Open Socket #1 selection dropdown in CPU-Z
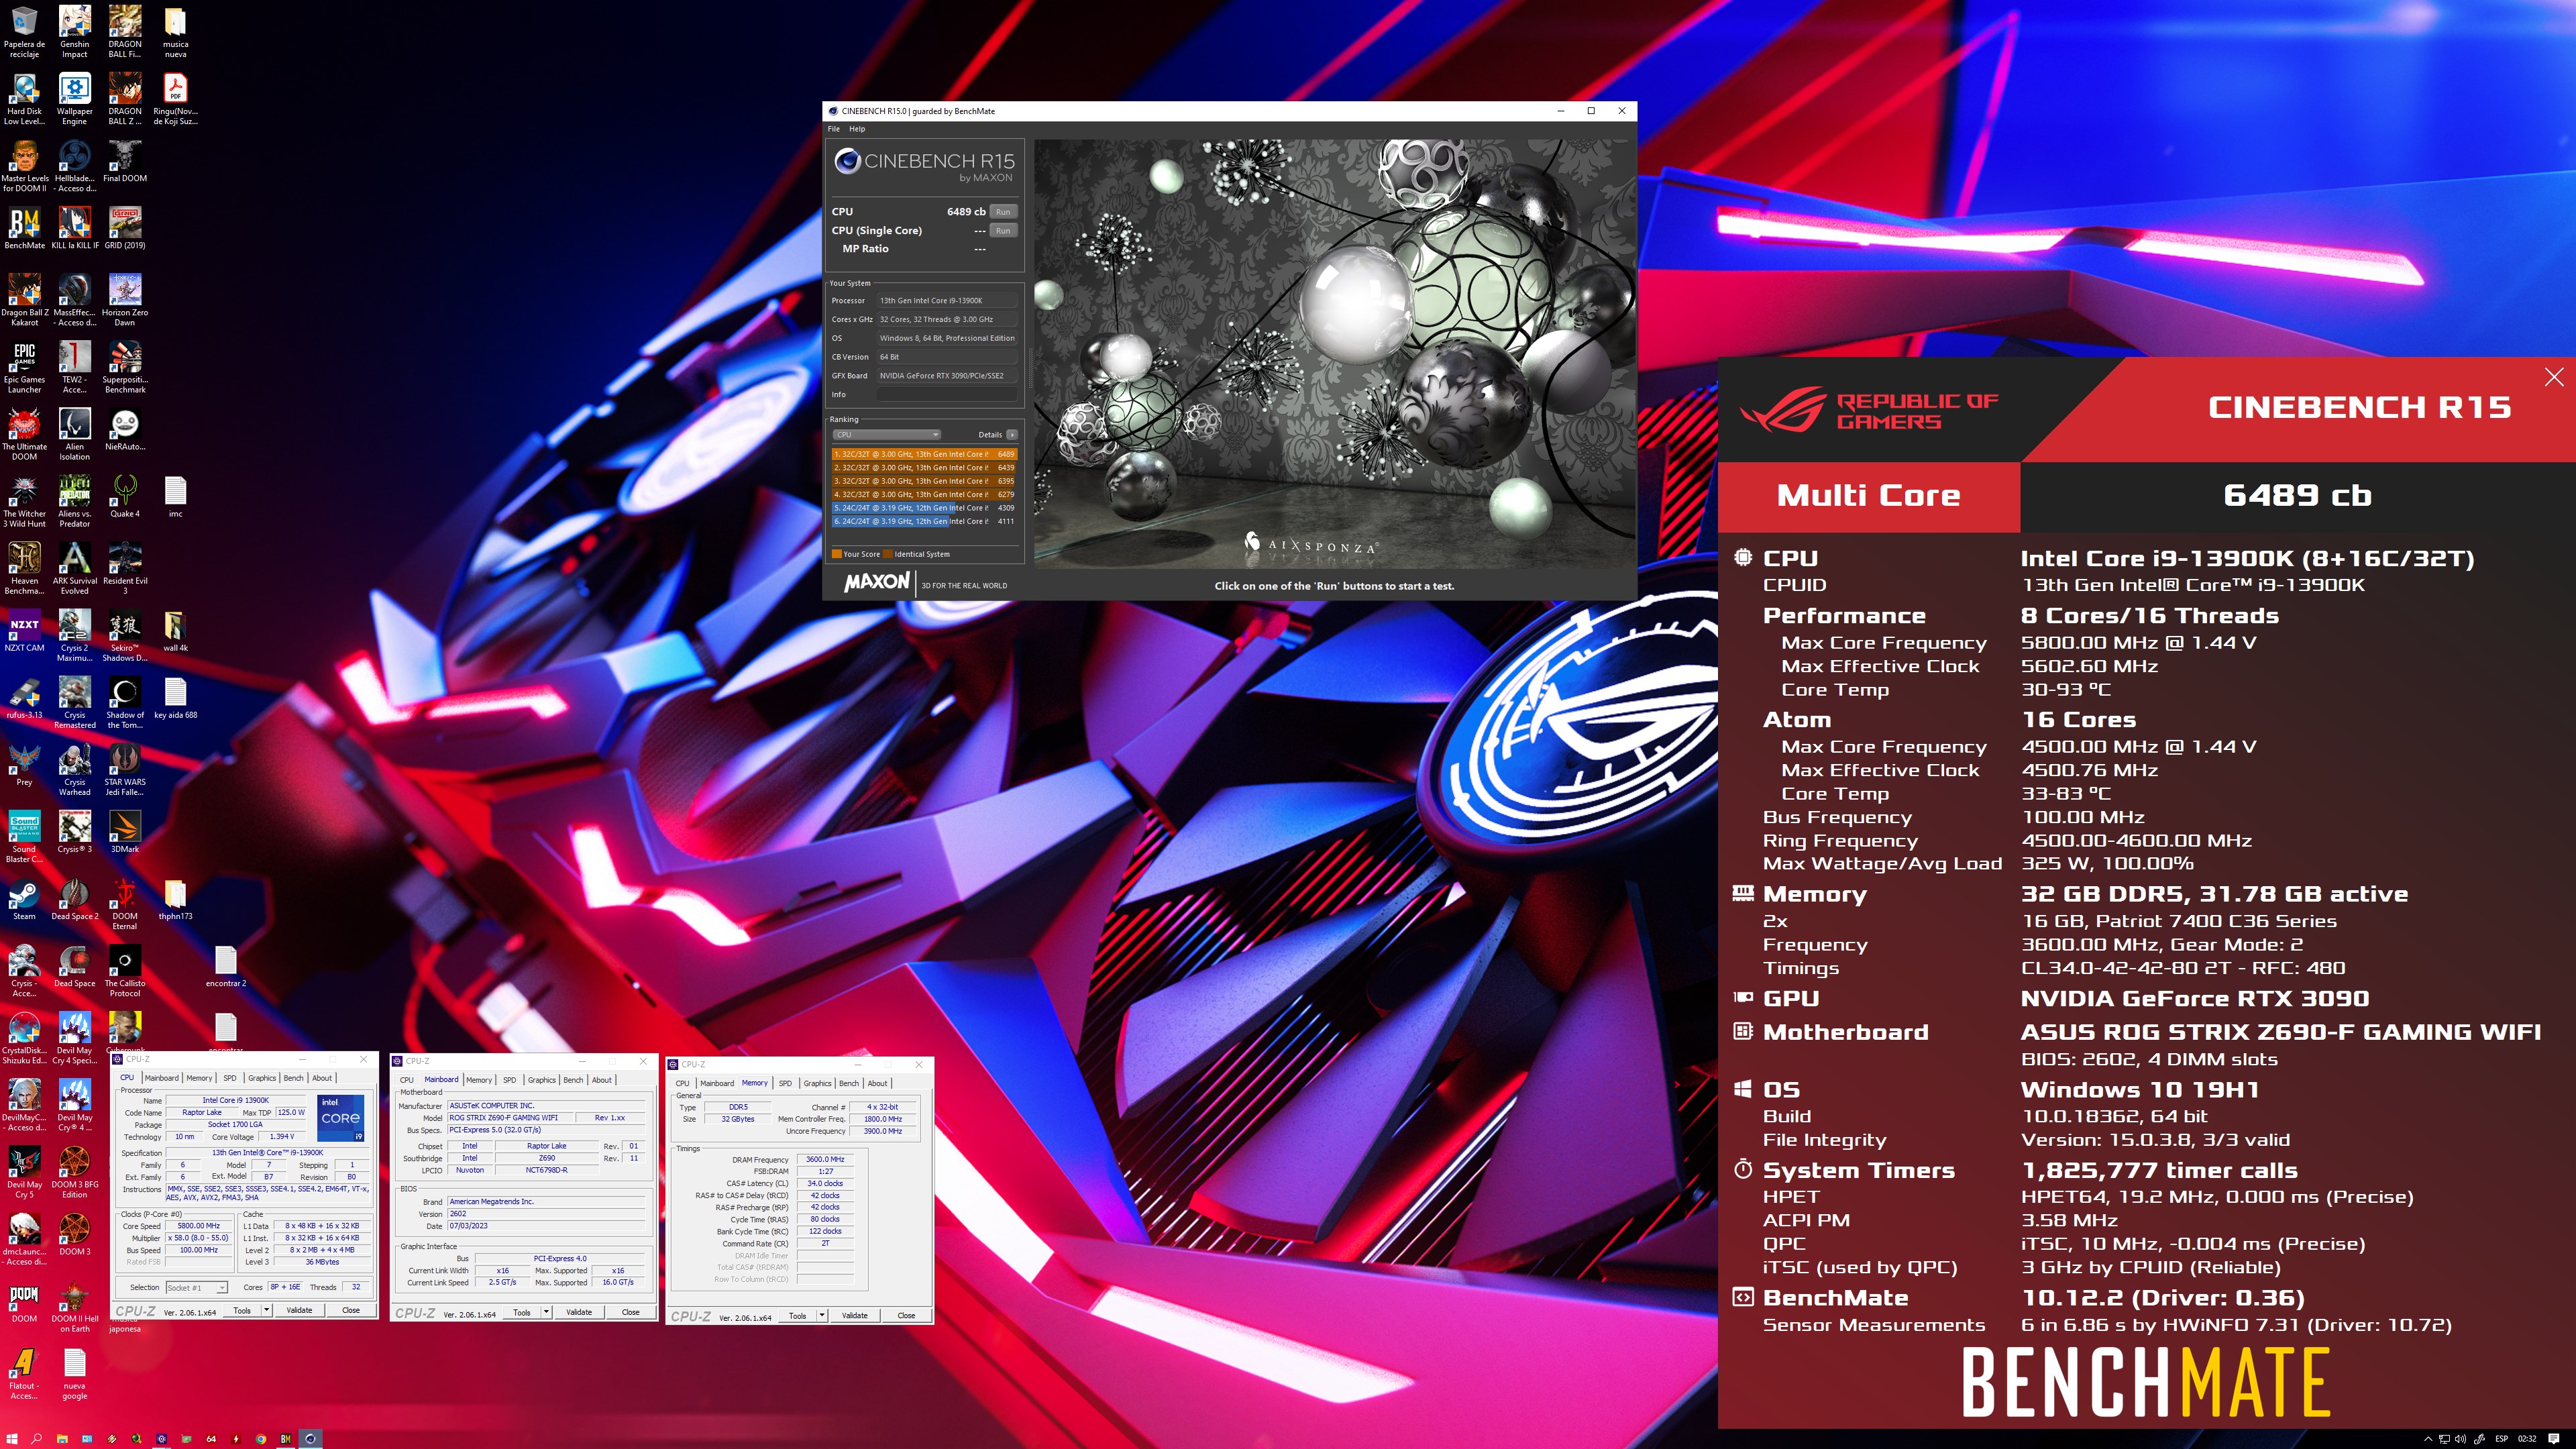This screenshot has height=1449, width=2576. tap(196, 1287)
